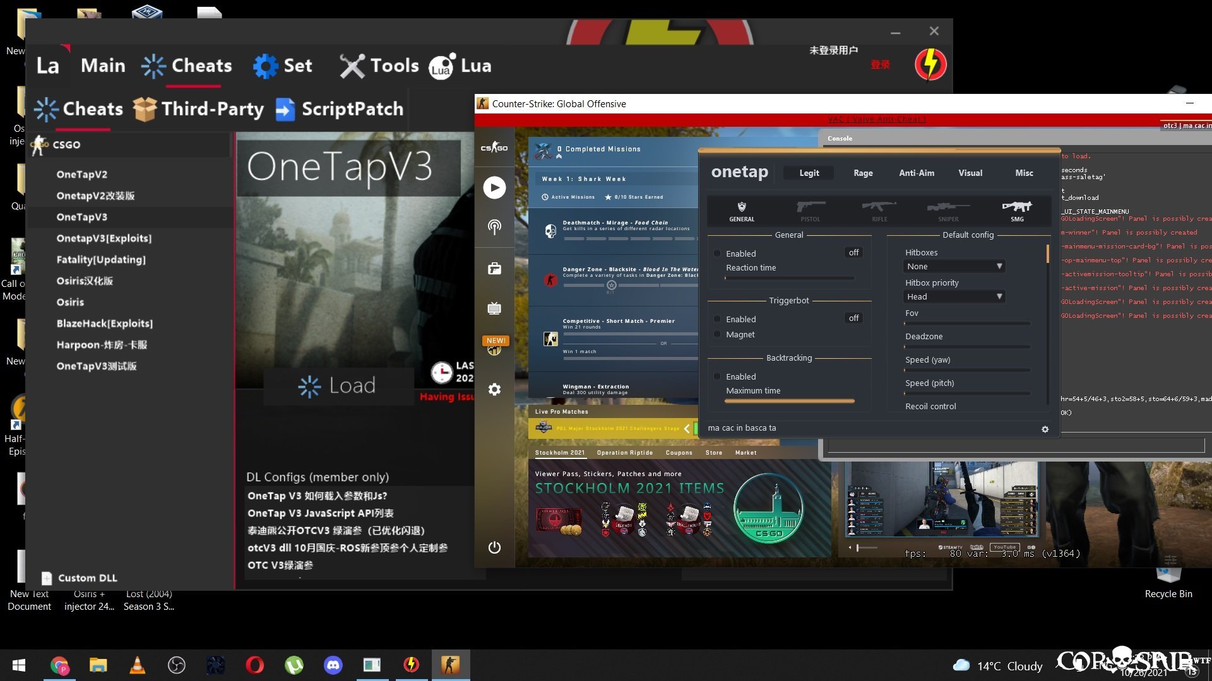Click the red lightning bolt loader icon
Screen dimensions: 1212x681
[930, 64]
